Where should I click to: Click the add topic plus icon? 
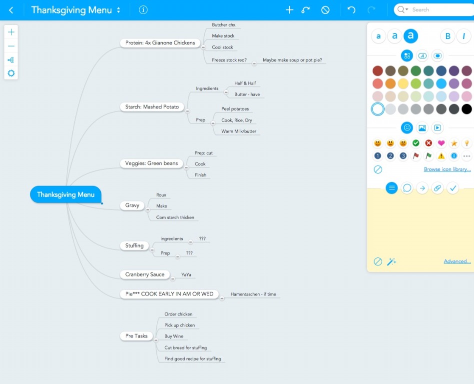pos(289,10)
